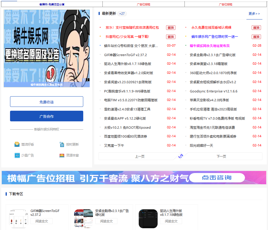Click the 1/5 page indicator
Screen dimensions: 268x230
click(x=181, y=156)
